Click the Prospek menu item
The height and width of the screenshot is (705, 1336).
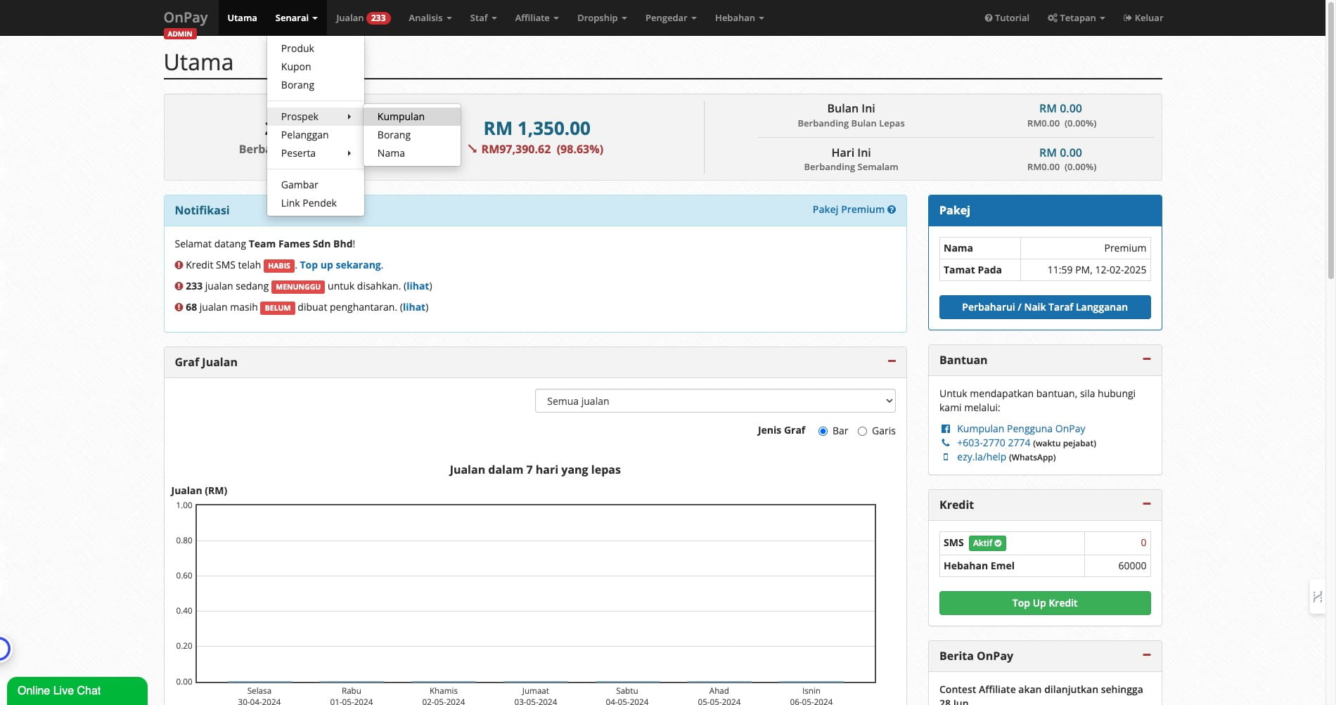pos(316,117)
